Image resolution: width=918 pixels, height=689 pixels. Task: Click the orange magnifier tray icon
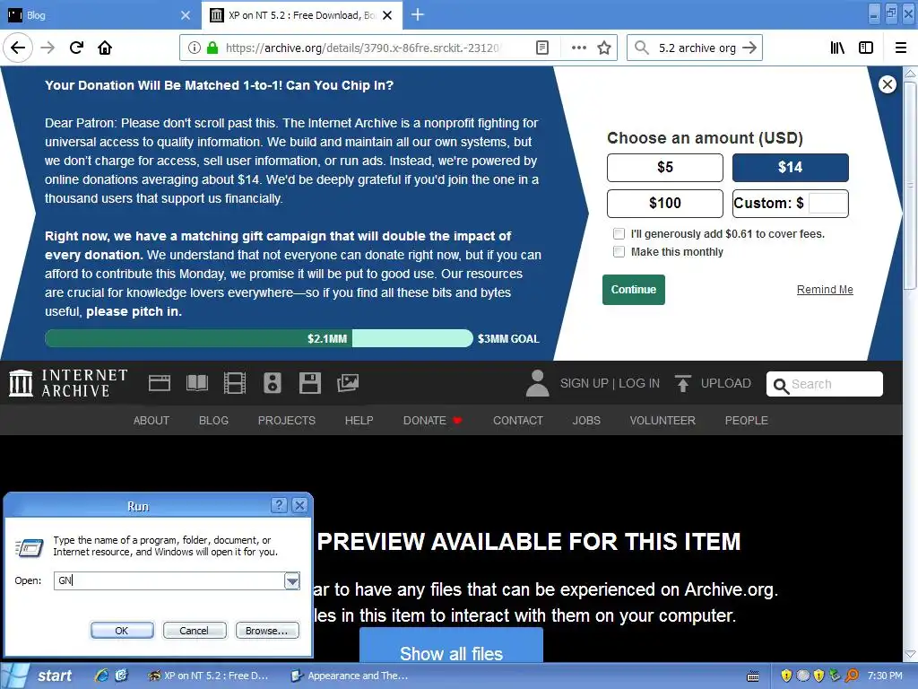852,676
